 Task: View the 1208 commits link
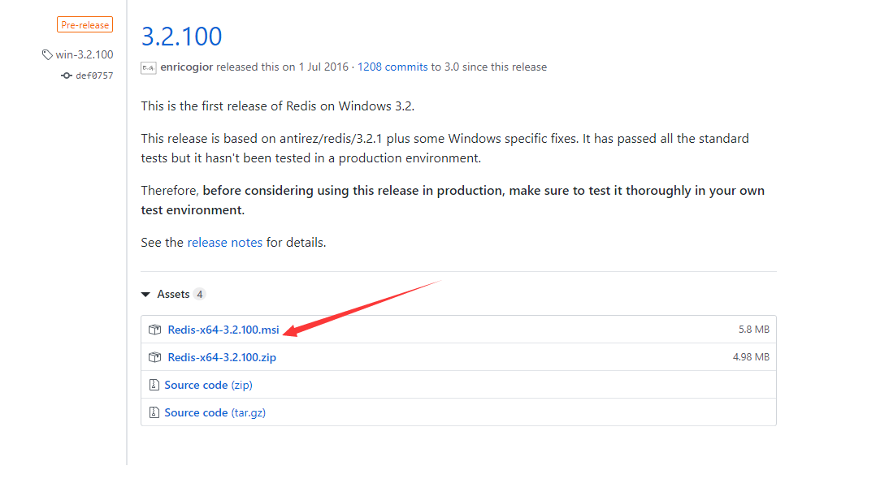pyautogui.click(x=392, y=67)
